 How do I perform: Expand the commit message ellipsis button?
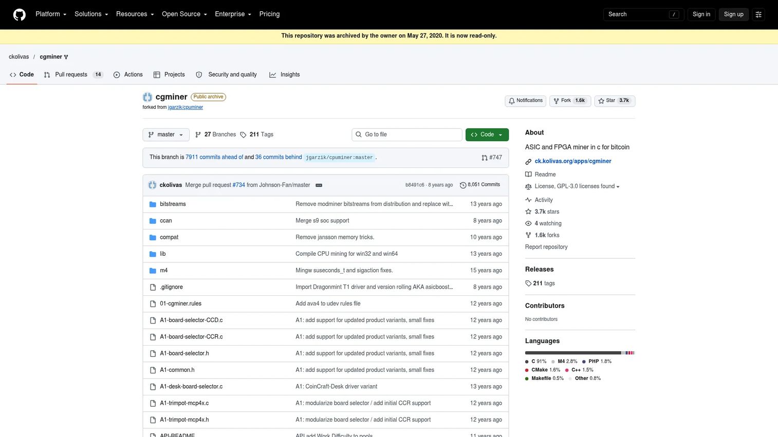point(319,185)
